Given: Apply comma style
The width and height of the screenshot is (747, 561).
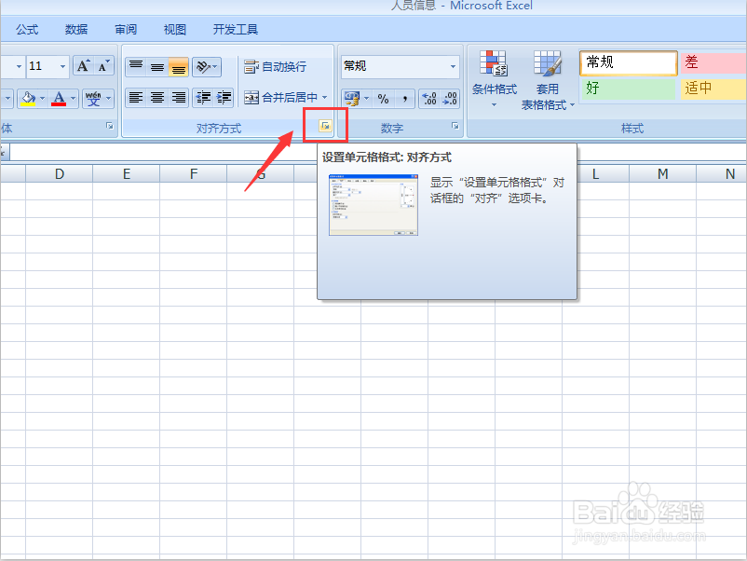Looking at the screenshot, I should [x=404, y=99].
